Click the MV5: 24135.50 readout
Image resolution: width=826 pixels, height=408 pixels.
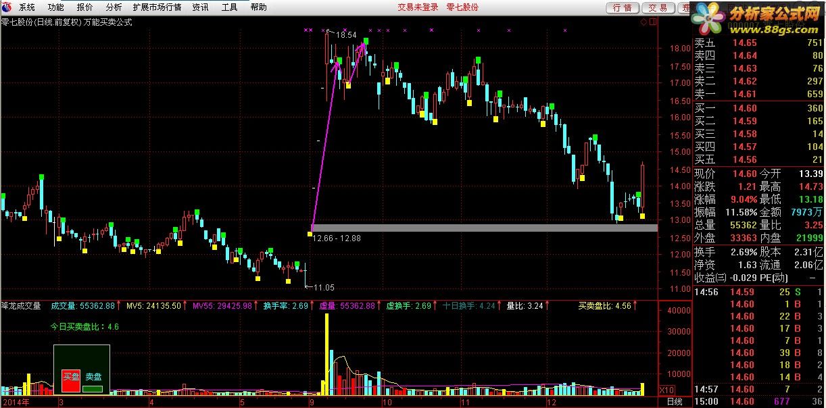point(154,306)
